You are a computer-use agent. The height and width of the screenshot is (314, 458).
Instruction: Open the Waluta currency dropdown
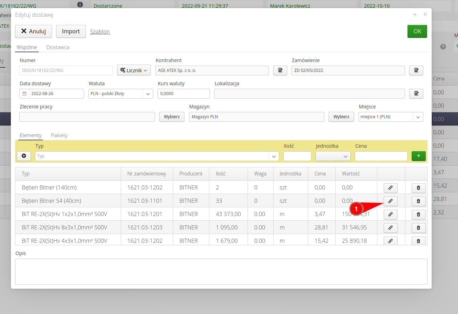click(x=148, y=94)
